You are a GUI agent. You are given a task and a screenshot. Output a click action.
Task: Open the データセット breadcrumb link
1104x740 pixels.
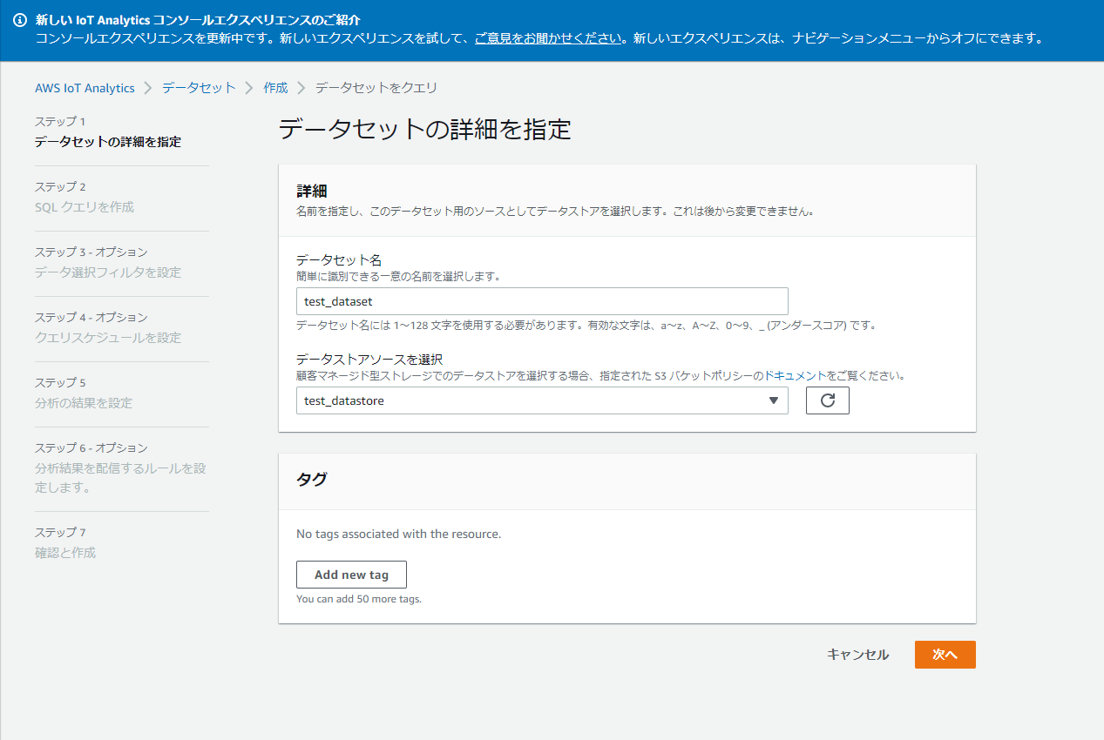point(199,88)
